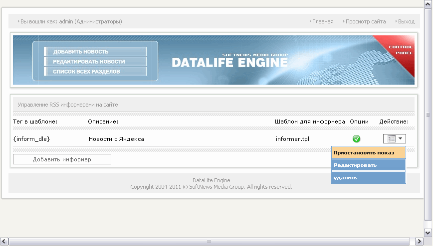This screenshot has height=246, width=433.
Task: Select 'удалить' from the action menu
Action: 368,177
